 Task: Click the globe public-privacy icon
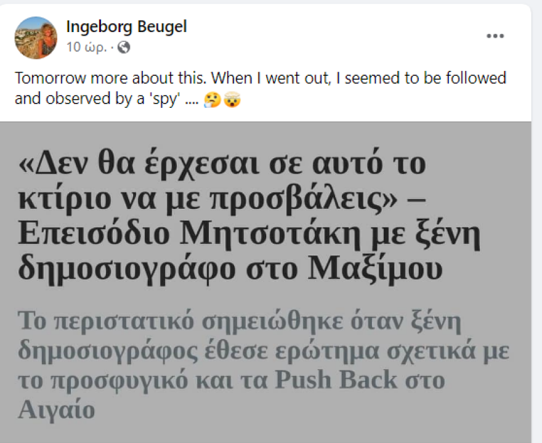(124, 47)
